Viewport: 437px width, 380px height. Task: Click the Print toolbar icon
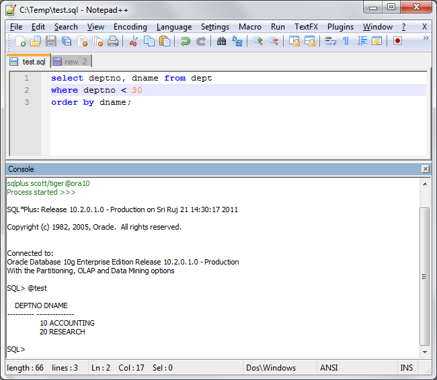pos(113,42)
